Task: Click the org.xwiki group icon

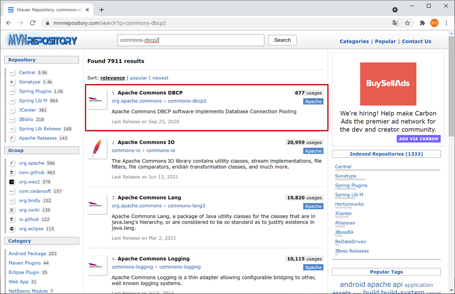Action: tap(12, 210)
